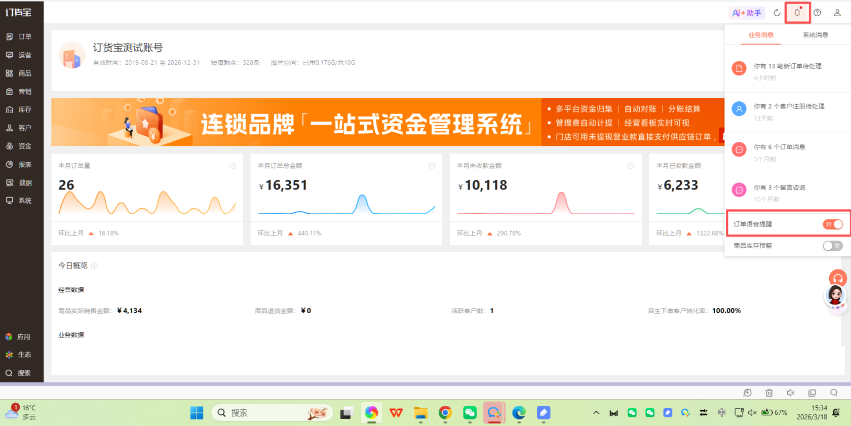851x426 pixels.
Task: Open the user account icon
Action: click(x=837, y=13)
